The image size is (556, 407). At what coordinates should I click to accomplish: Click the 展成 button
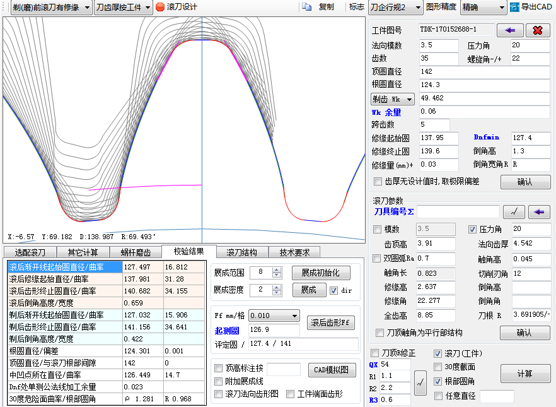tap(308, 290)
